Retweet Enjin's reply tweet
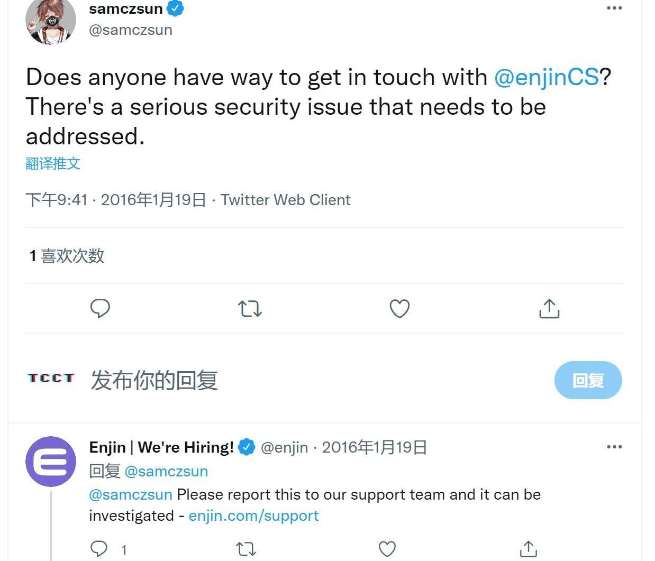655x561 pixels. [x=245, y=549]
